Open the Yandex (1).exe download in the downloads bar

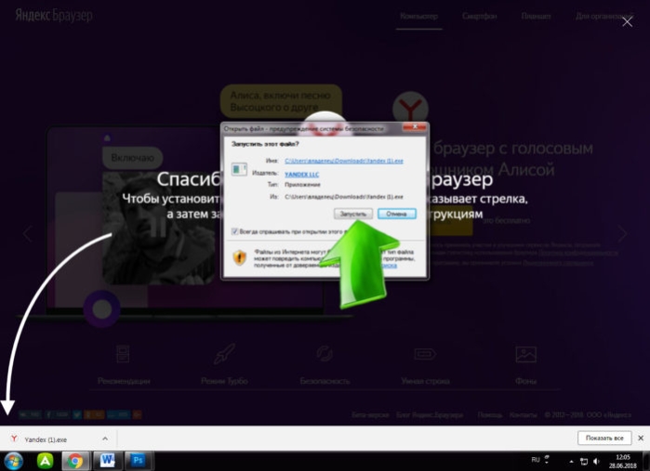[46, 439]
